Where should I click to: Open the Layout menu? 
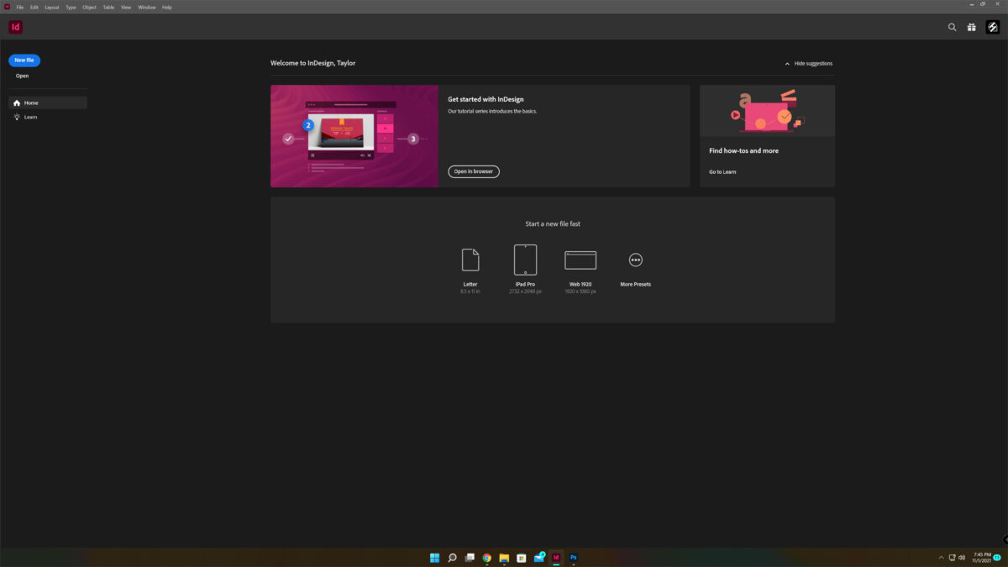(52, 7)
